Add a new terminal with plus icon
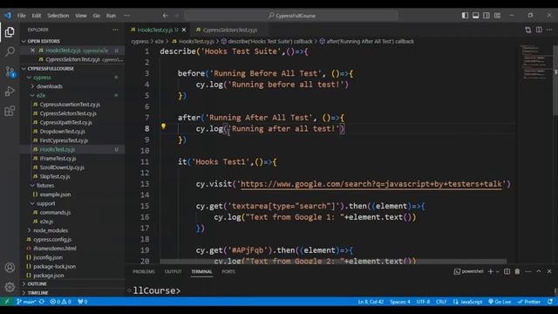 [x=490, y=271]
